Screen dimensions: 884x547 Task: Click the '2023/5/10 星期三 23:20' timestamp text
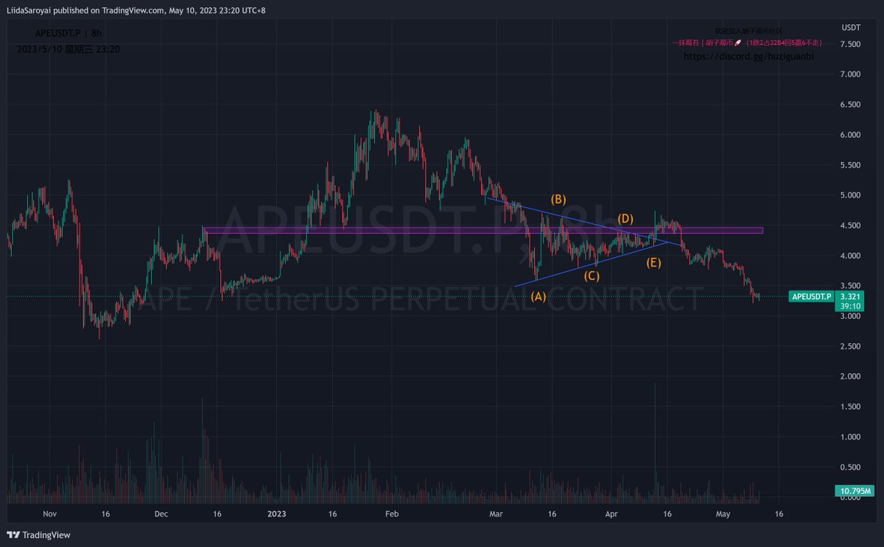[x=69, y=49]
